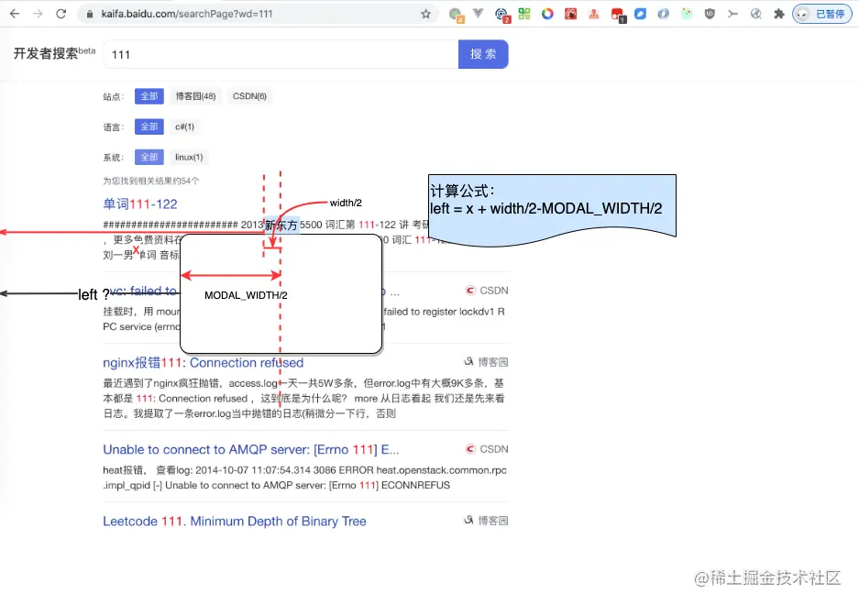Click CSDN source label beside AMQP result
Viewport: 859px width, 605px height.
point(487,449)
